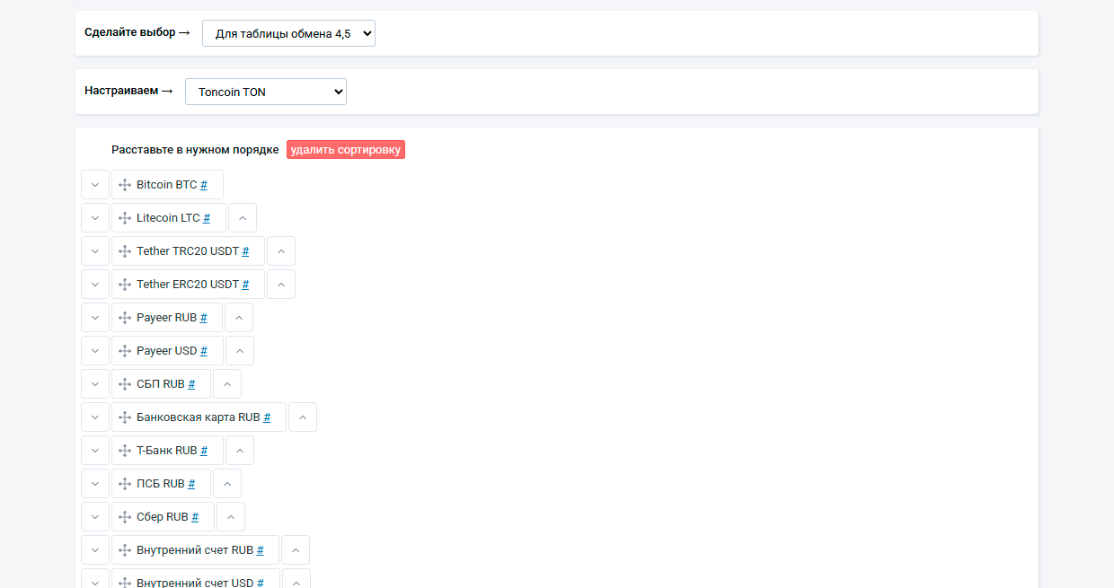Move Litecoin LTC down with arrow

(x=95, y=218)
